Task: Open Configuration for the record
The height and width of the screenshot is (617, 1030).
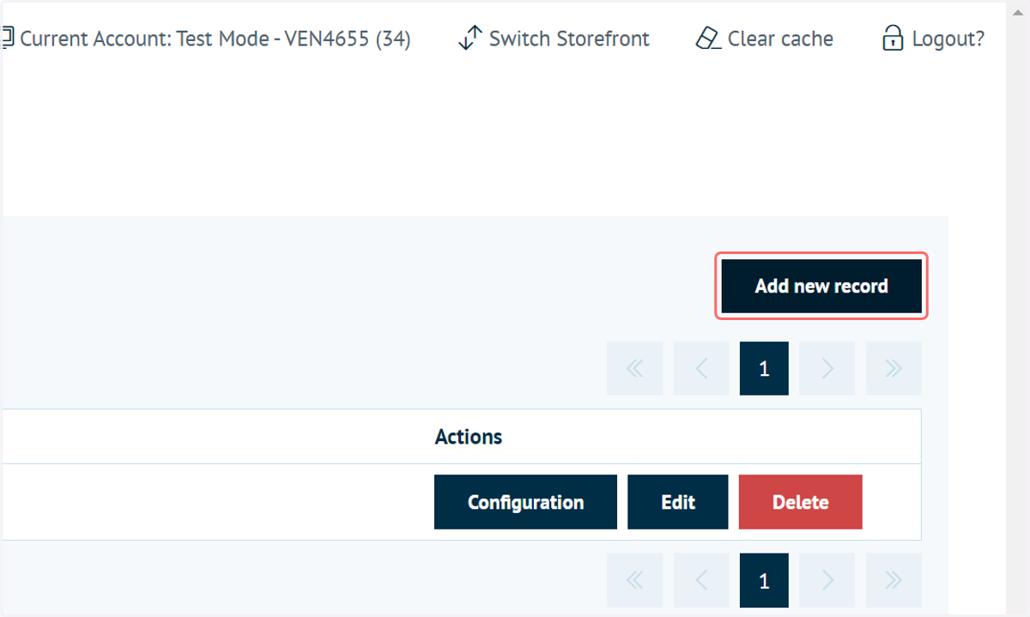Action: coord(525,502)
